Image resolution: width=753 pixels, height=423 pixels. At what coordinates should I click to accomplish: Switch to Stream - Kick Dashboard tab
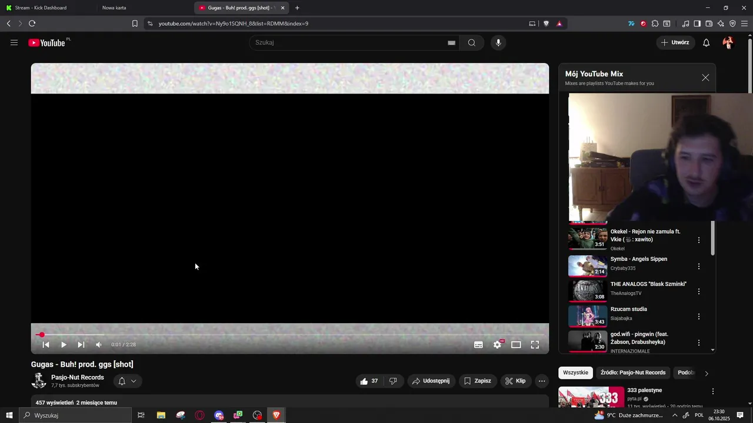pyautogui.click(x=47, y=8)
